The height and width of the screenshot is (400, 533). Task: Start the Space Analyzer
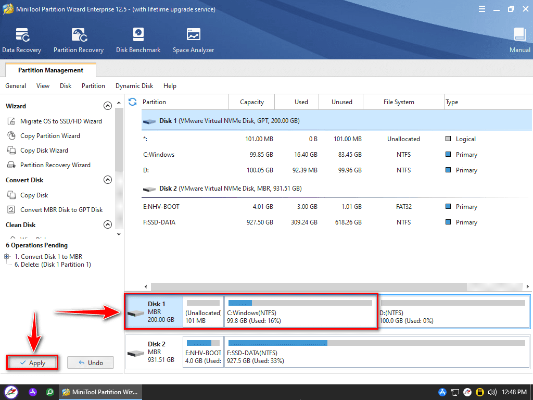tap(193, 39)
